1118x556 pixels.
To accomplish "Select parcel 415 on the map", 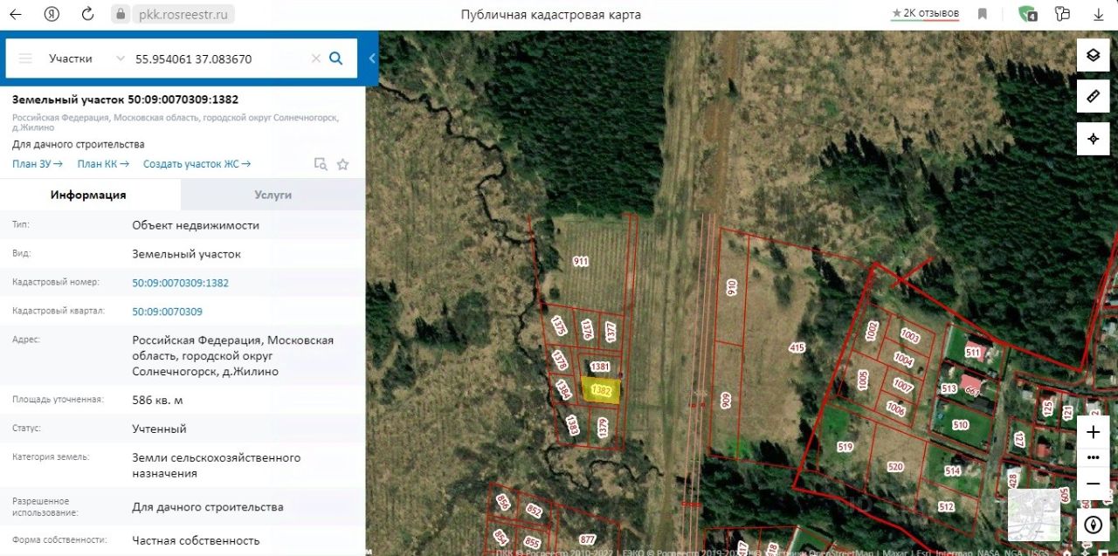I will 797,347.
